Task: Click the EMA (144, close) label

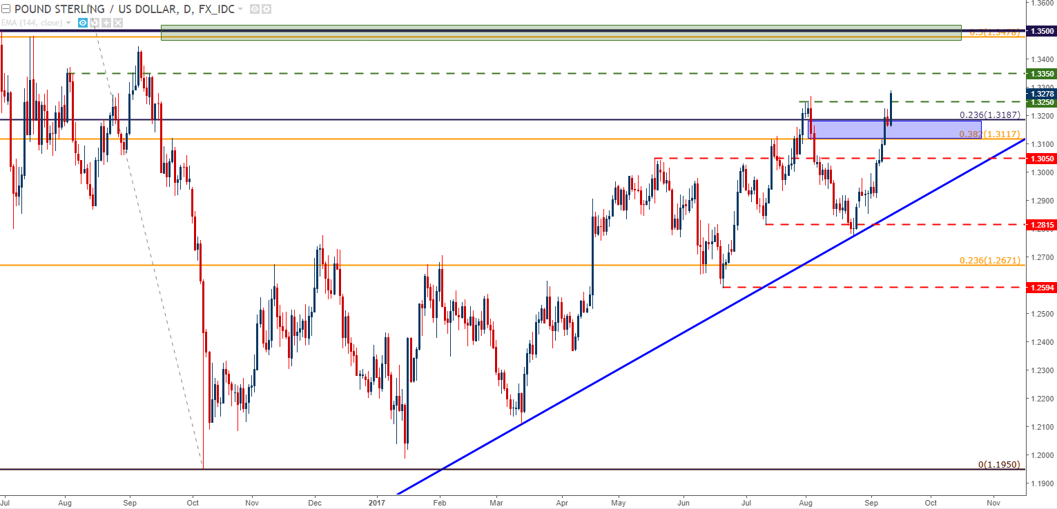Action: [32, 23]
